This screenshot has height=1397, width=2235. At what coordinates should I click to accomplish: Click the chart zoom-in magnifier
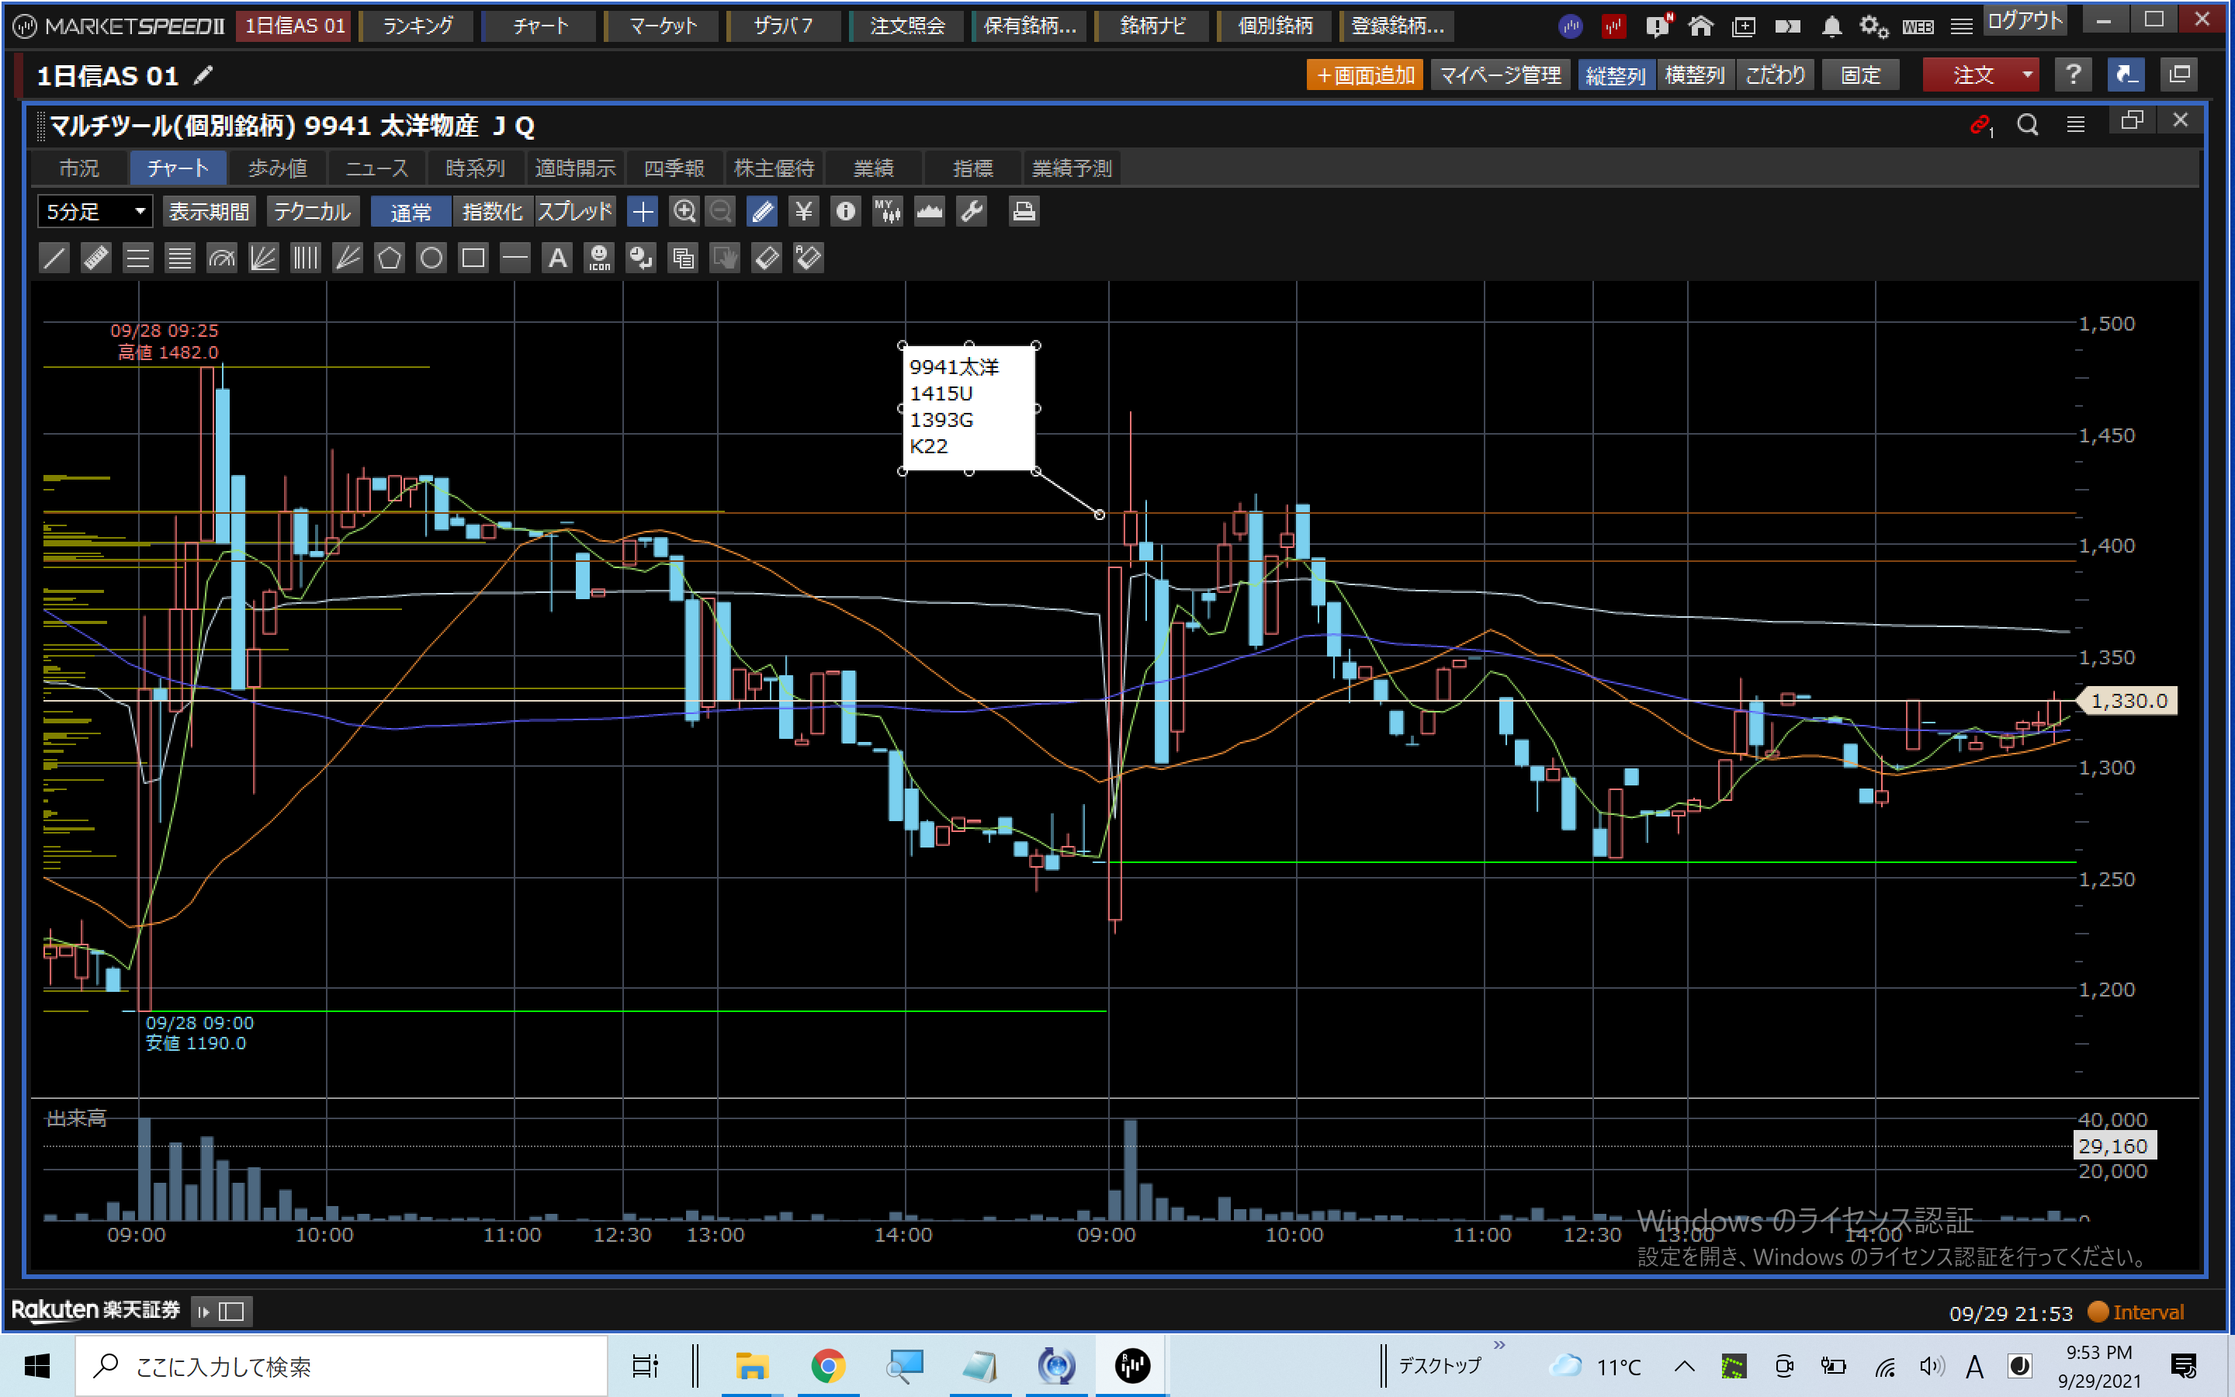click(x=684, y=212)
